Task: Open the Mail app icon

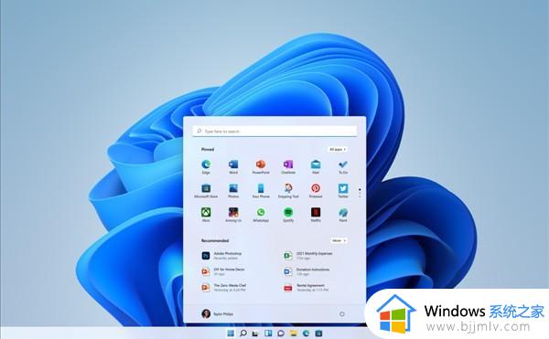Action: [316, 166]
